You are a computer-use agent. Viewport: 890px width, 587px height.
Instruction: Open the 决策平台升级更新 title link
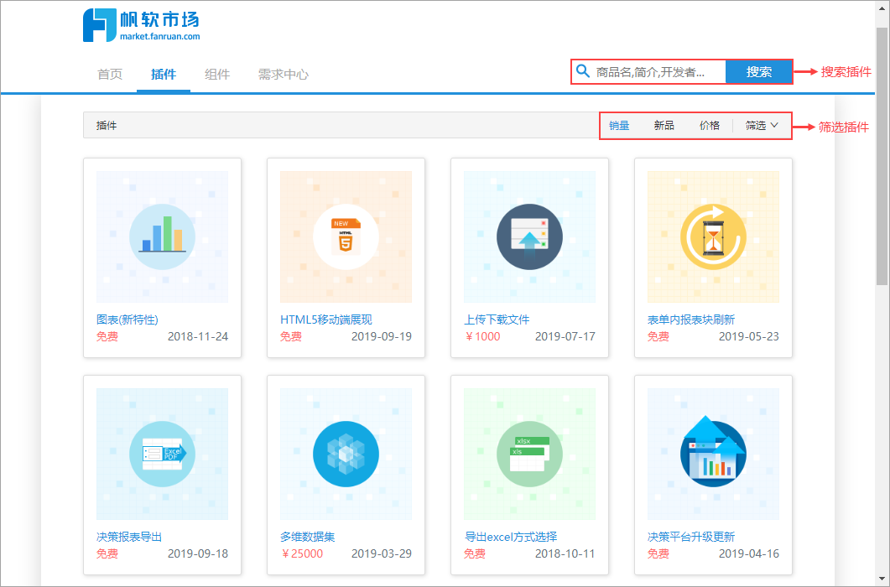coord(691,537)
